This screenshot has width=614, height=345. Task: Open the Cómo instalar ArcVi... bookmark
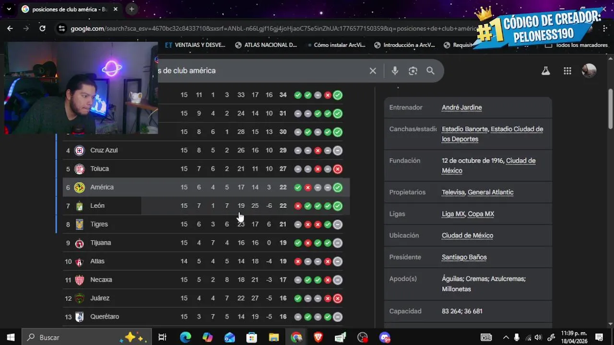[x=335, y=45]
